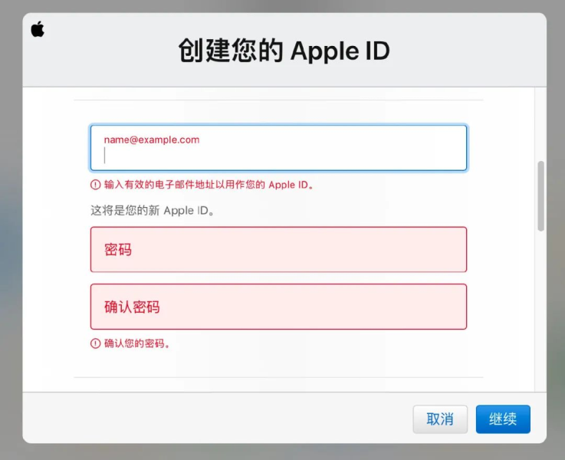Click the scrollbar track above the thumb
Screen dimensions: 565x460
[x=540, y=123]
